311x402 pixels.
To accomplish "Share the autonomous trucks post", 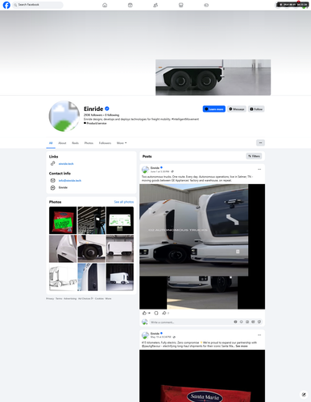I will 164,313.
